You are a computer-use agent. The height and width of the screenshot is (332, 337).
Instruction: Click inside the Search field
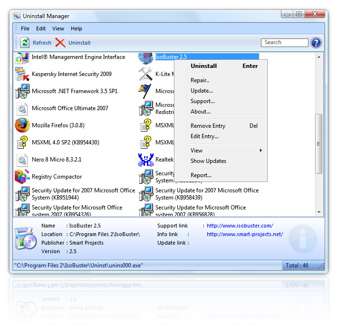click(284, 43)
